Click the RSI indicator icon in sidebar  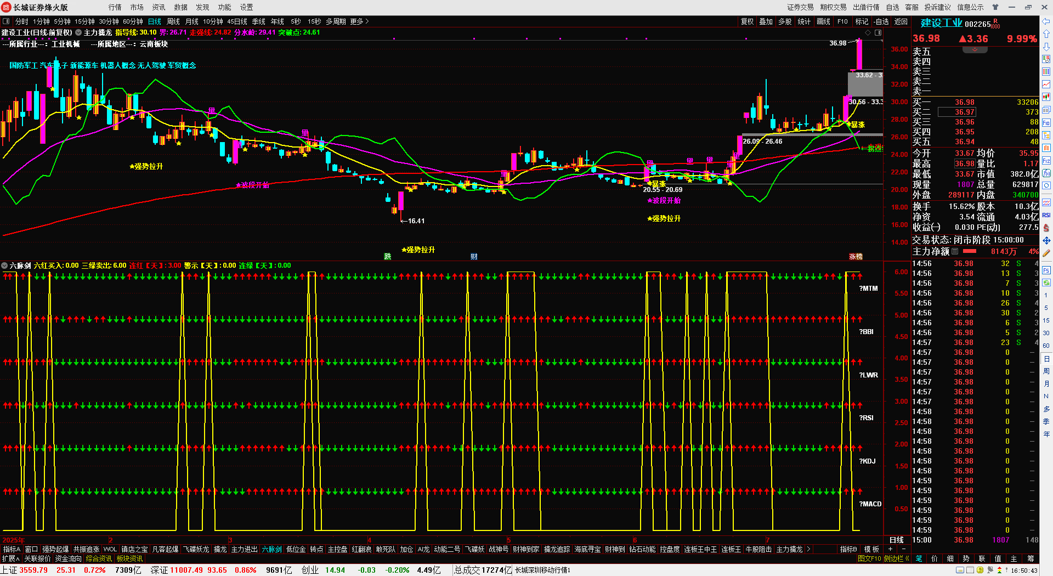1046,215
